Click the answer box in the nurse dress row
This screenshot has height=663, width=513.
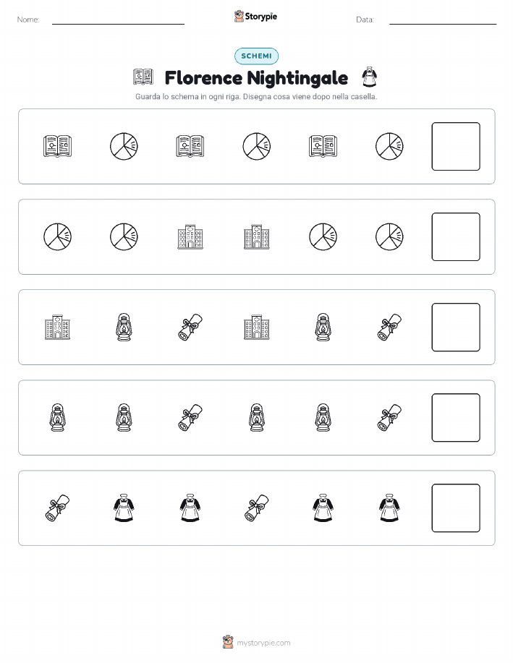pos(455,508)
